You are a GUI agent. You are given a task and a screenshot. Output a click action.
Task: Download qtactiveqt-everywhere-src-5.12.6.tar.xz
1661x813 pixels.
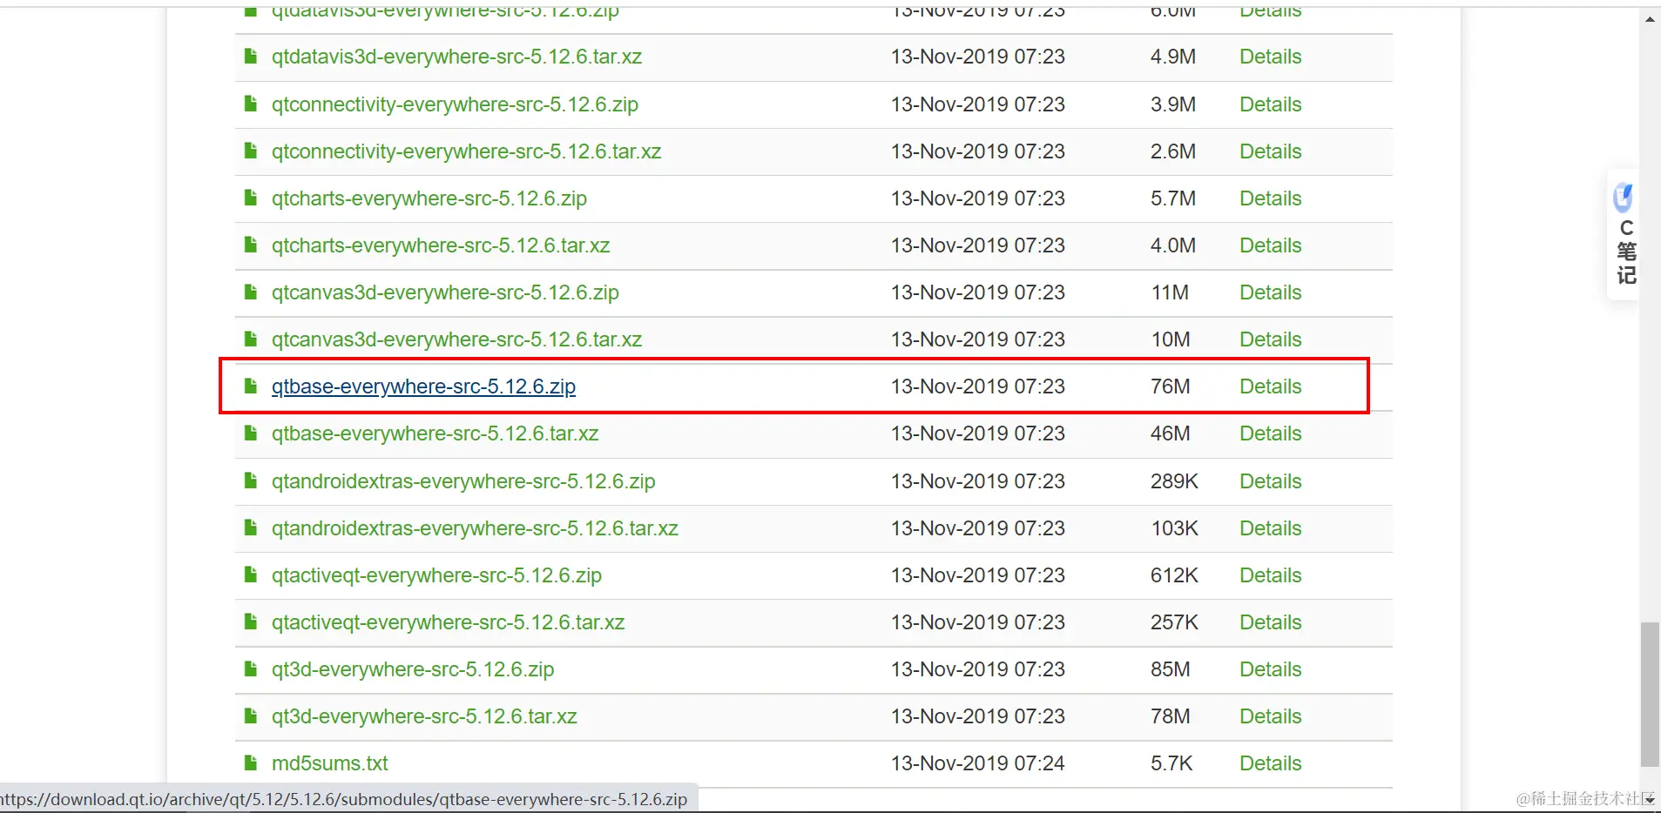tap(448, 622)
